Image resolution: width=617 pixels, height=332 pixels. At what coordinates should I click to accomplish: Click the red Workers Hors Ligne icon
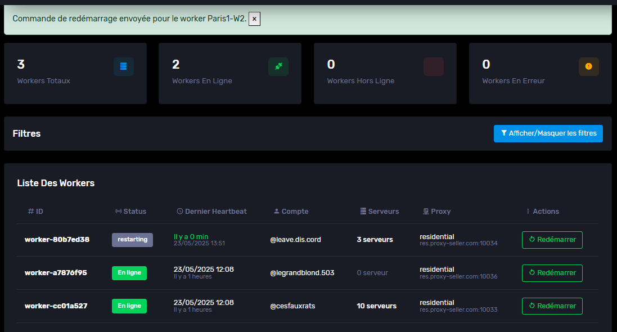coord(433,66)
